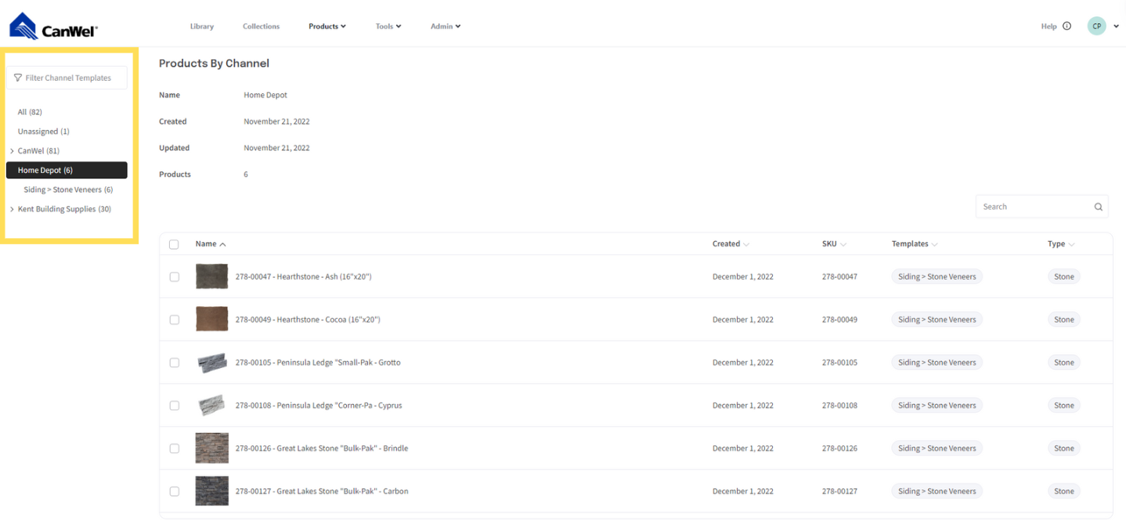Check the Peninsula Ledge Grotto row checkbox

[x=174, y=362]
